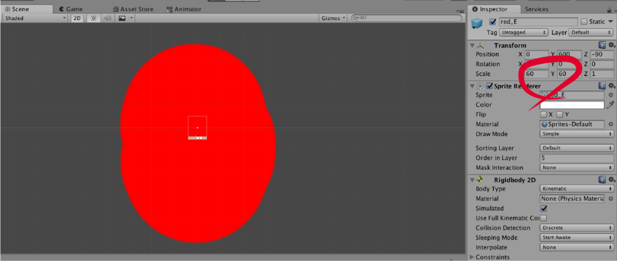
Task: Open Transform component help icon
Action: pos(602,45)
